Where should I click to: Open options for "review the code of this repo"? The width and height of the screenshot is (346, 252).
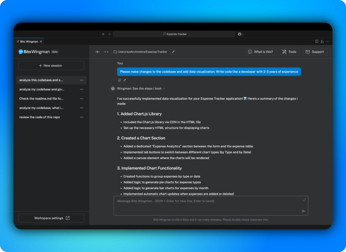pos(81,117)
